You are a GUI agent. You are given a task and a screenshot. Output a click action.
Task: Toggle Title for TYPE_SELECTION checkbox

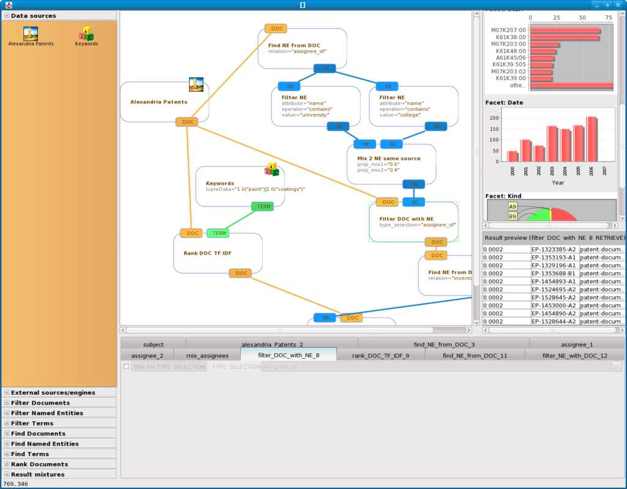coord(126,367)
